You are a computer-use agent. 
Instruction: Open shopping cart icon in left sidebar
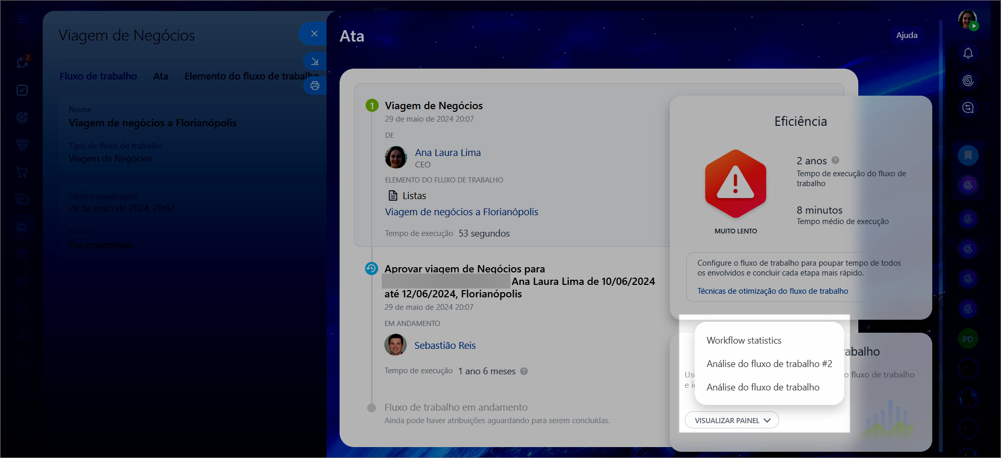click(22, 172)
